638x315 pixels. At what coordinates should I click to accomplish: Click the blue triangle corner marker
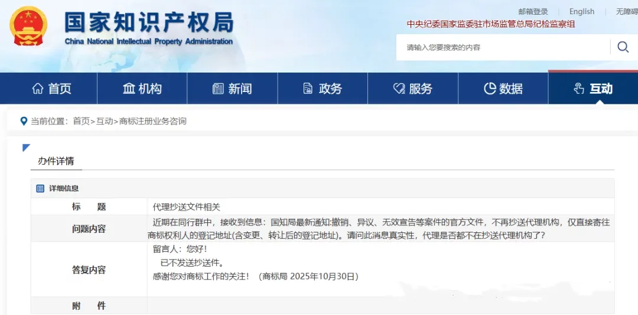27,147
